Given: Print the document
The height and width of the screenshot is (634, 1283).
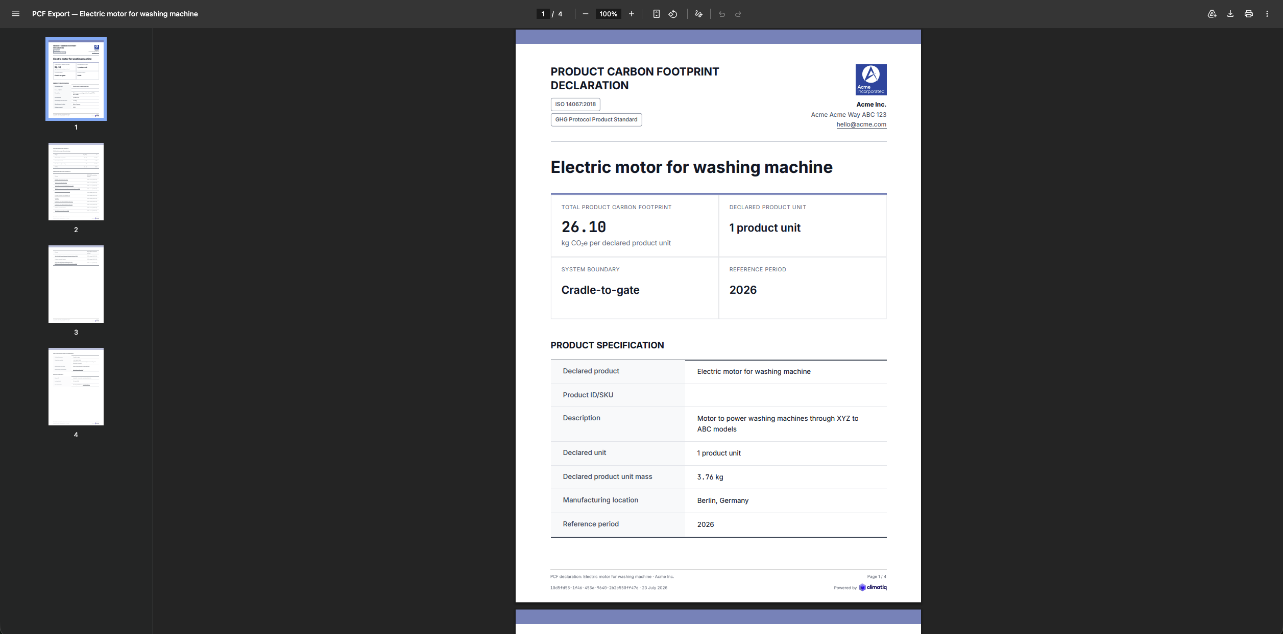Looking at the screenshot, I should 1249,14.
